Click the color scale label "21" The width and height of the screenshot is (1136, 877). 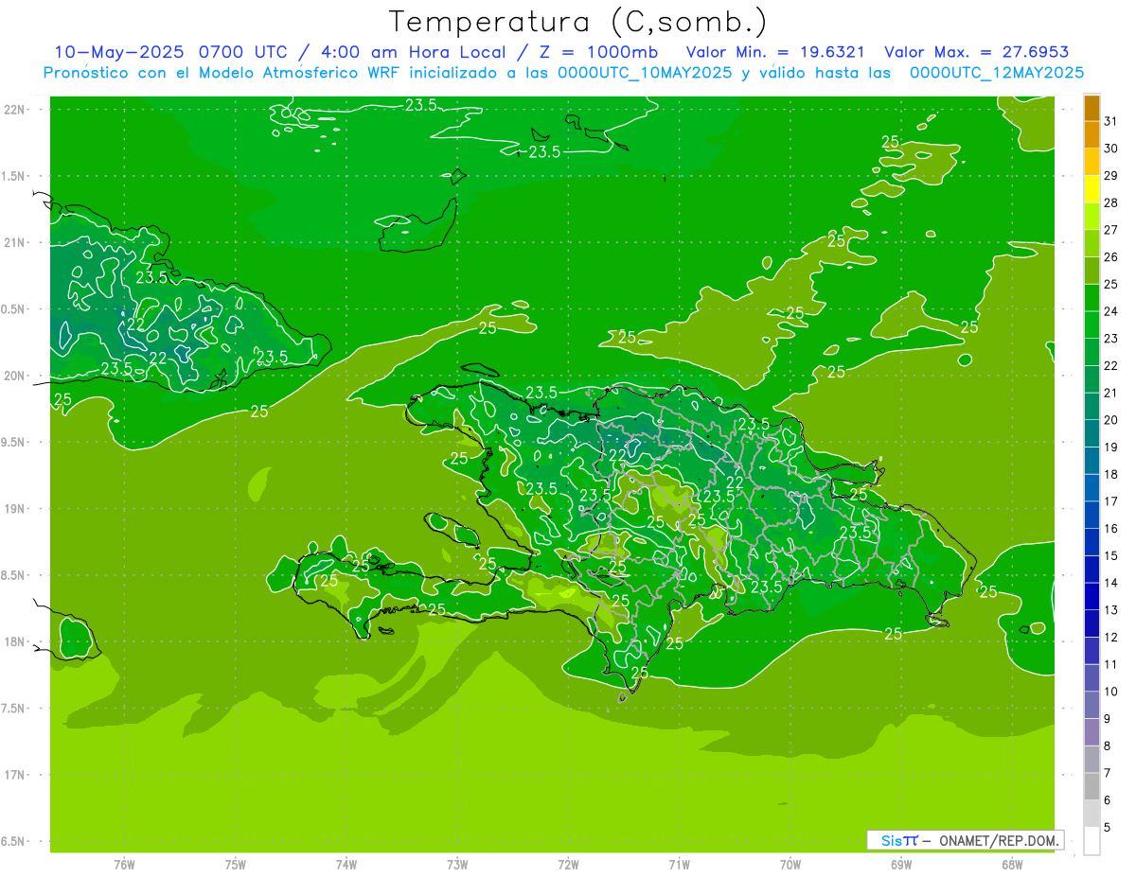tap(1111, 393)
